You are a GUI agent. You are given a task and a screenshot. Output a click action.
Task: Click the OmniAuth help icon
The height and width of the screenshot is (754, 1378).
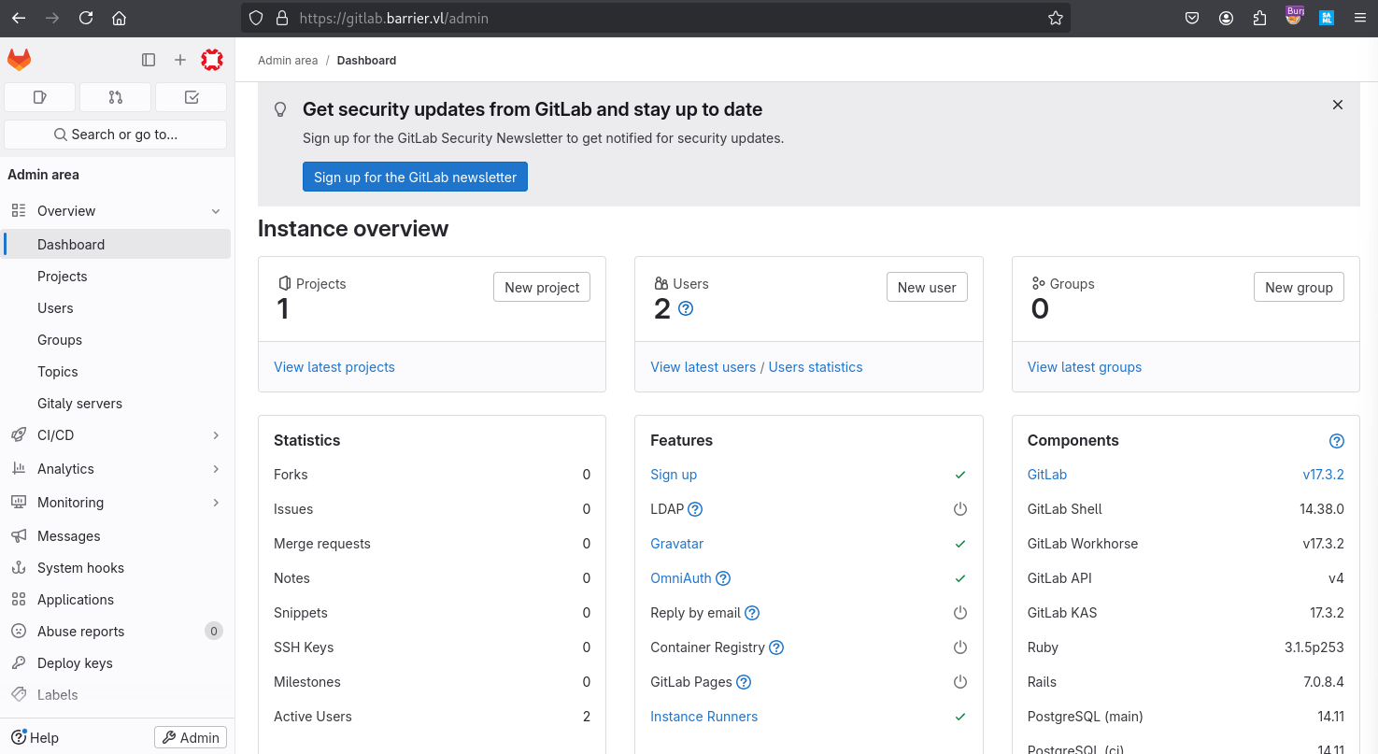tap(723, 578)
